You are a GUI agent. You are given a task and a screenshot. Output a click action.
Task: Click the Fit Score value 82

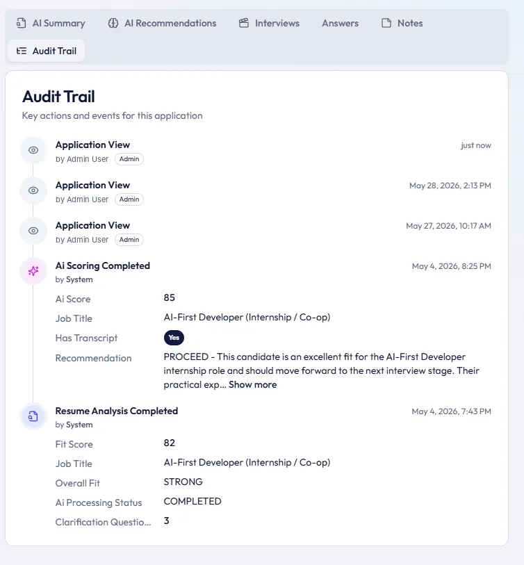[170, 443]
